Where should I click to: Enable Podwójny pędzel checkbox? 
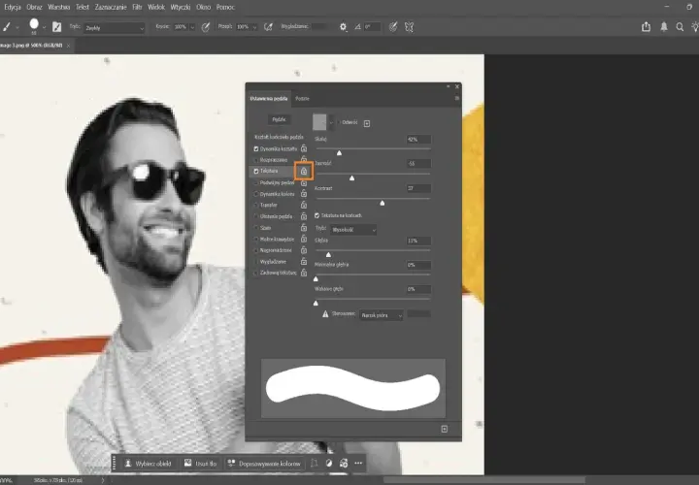pyautogui.click(x=256, y=182)
